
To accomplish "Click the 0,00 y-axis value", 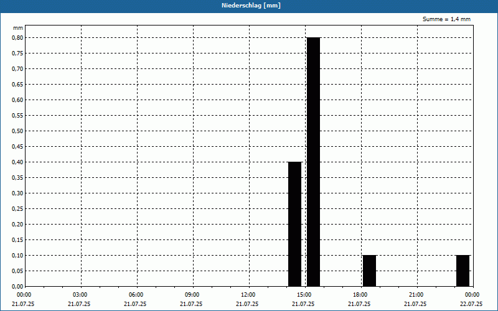I will [x=17, y=287].
